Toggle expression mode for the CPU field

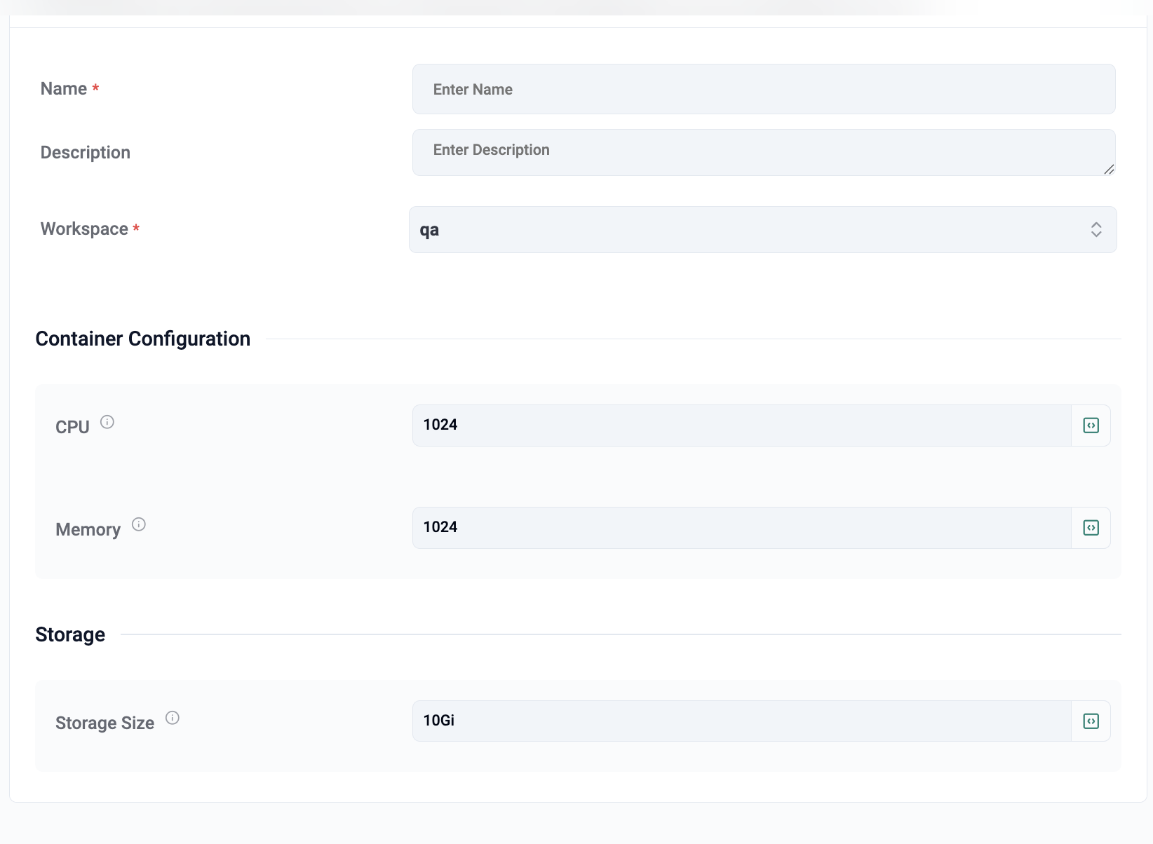pyautogui.click(x=1091, y=426)
